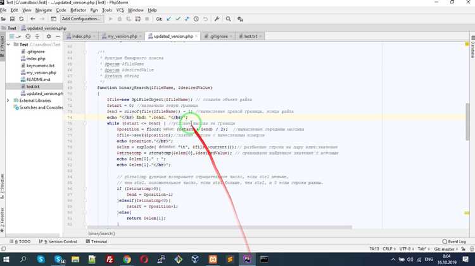
Task: Select Scratches and Consoles in the tree
Action: 39,107
